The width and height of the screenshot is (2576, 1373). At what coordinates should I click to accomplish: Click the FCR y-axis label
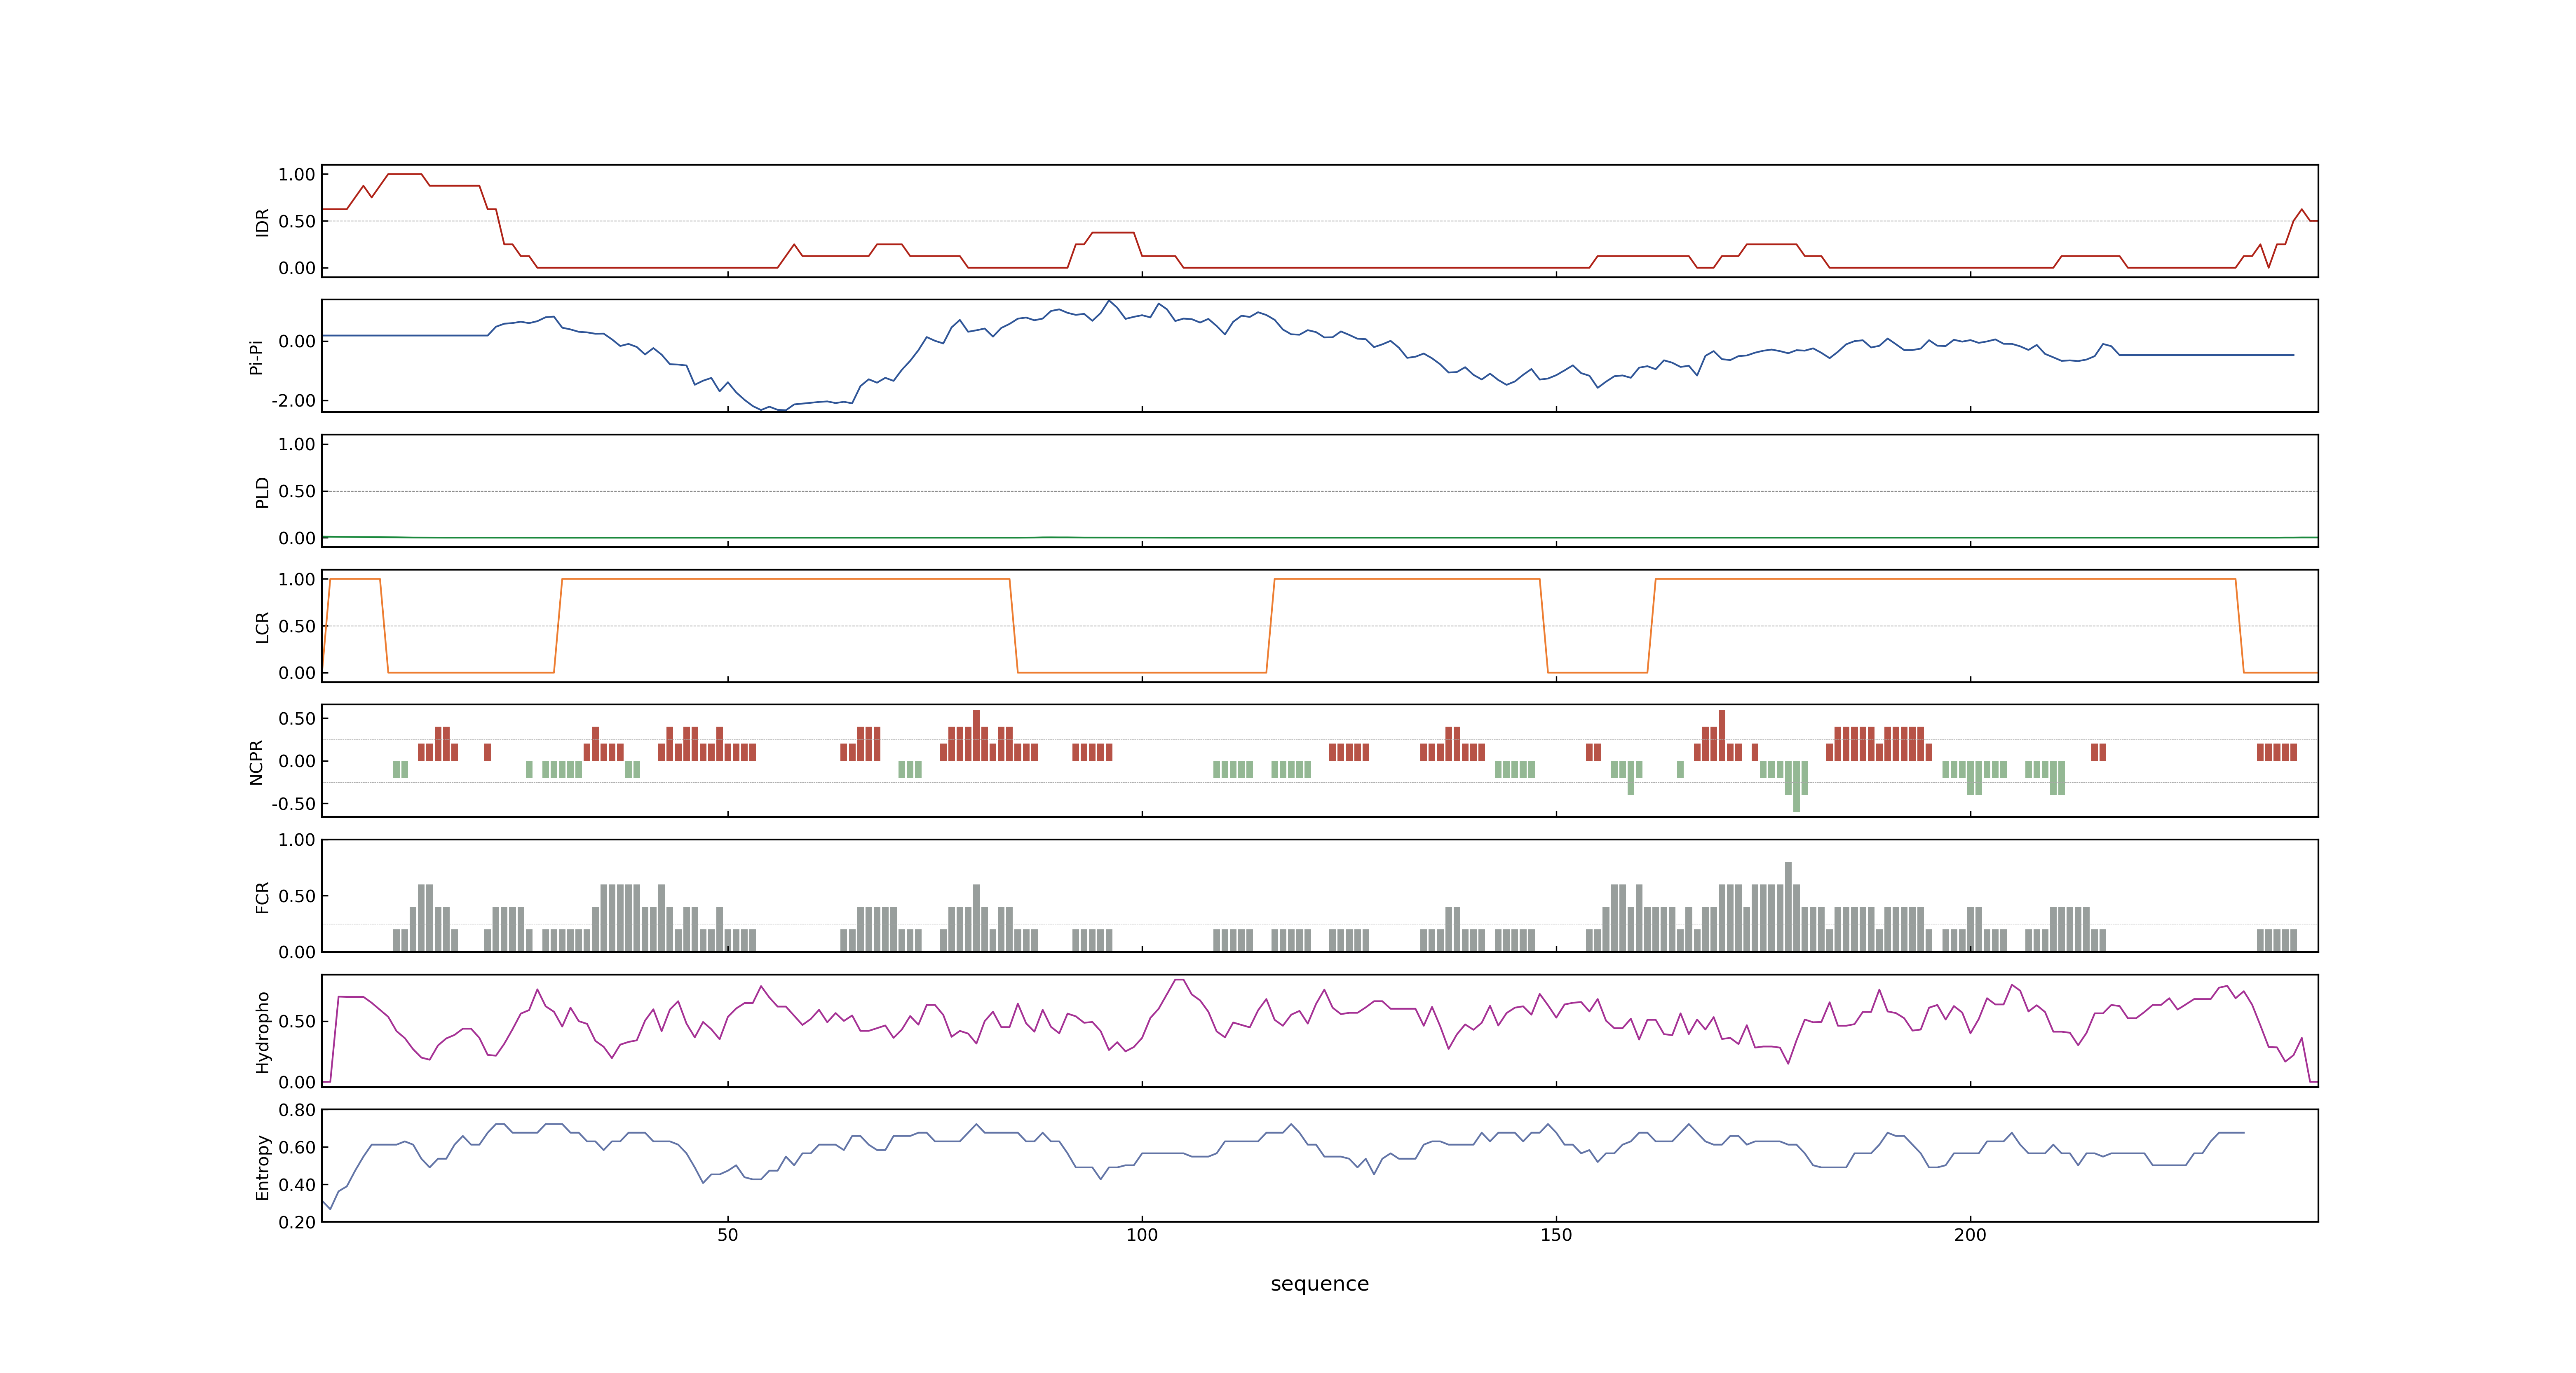click(x=262, y=896)
